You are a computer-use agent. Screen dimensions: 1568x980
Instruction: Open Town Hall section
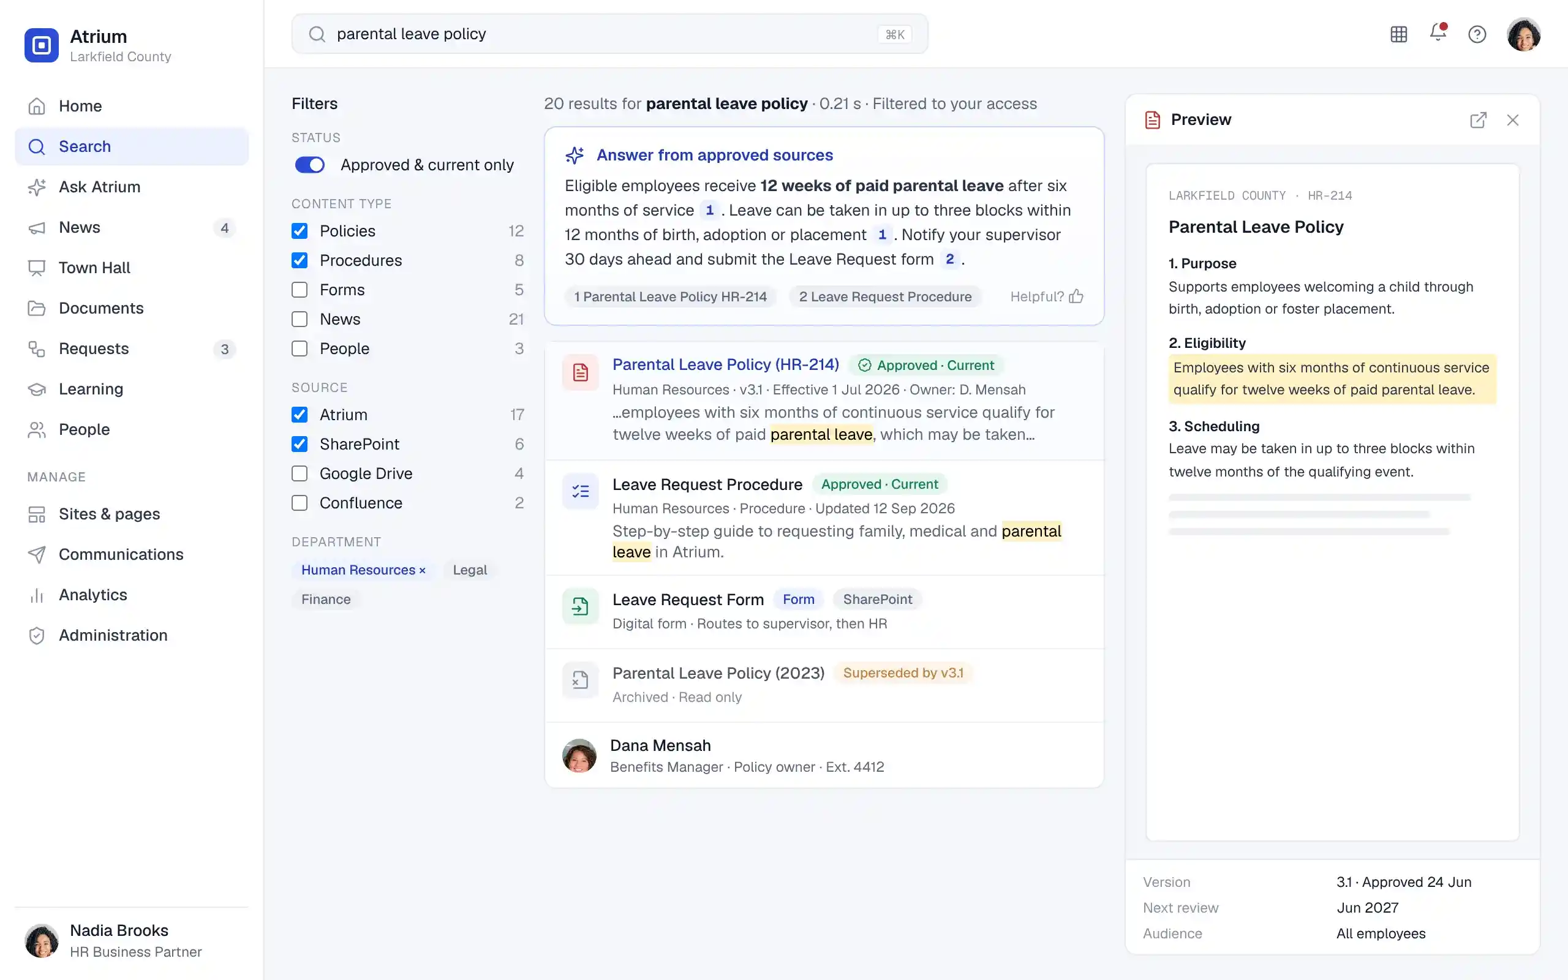[132, 268]
